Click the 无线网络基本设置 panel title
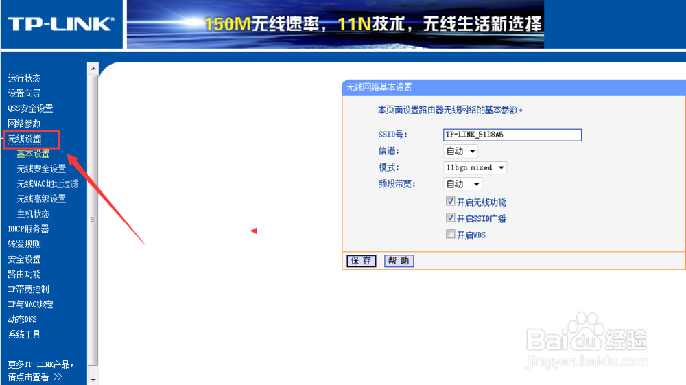 (379, 88)
